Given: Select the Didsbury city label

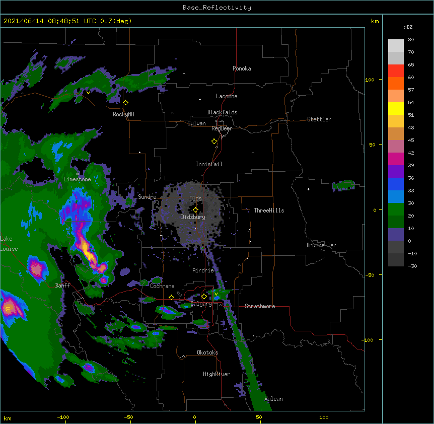Looking at the screenshot, I should (x=193, y=217).
